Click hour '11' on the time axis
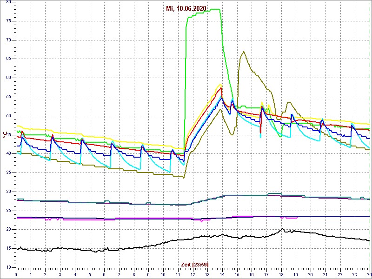372x279 pixels. click(178, 275)
